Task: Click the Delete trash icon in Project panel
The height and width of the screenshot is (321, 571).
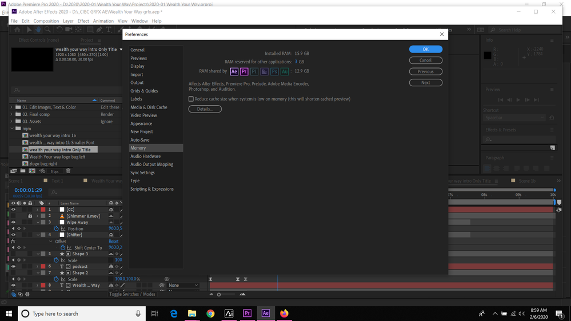Action: (x=68, y=171)
